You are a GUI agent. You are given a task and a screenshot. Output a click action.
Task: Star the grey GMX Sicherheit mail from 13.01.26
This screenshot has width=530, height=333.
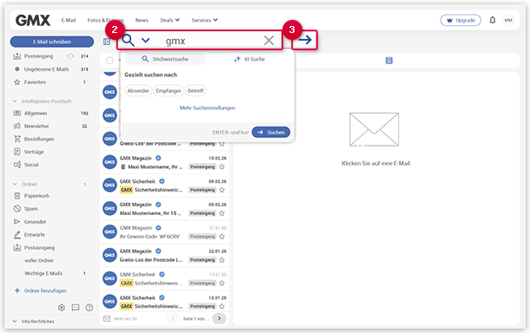222,283
